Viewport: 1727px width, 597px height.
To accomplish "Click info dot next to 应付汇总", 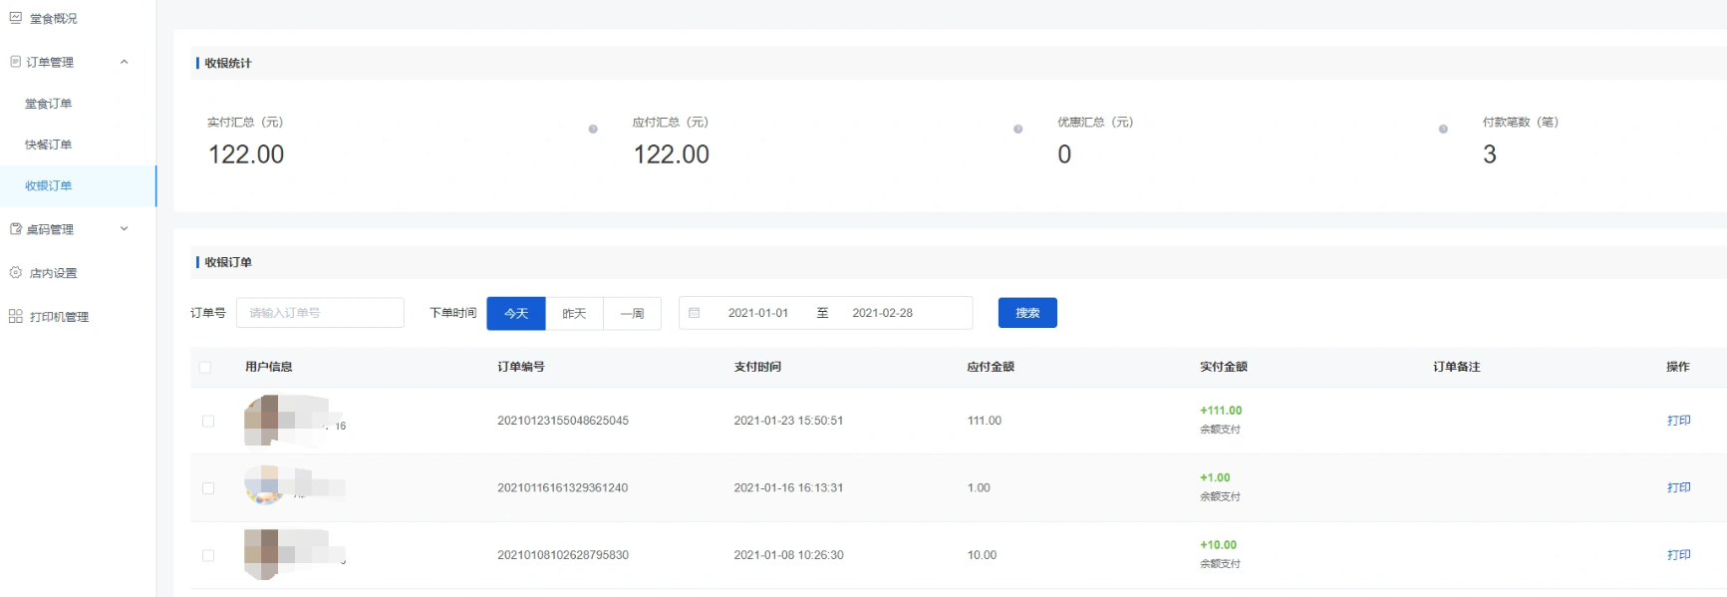I will pyautogui.click(x=1017, y=129).
